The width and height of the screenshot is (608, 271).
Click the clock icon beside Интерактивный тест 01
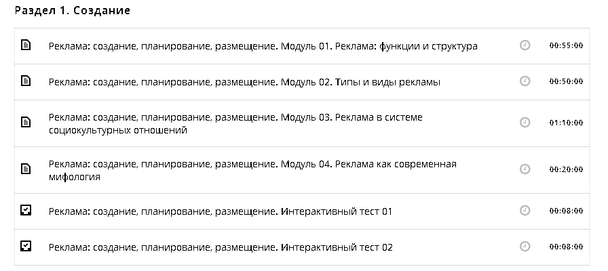pyautogui.click(x=525, y=211)
